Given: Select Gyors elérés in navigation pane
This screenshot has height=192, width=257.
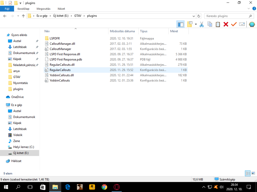Looking at the screenshot, I should pos(19,35).
